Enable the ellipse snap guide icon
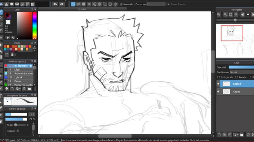 pyautogui.click(x=110, y=4)
